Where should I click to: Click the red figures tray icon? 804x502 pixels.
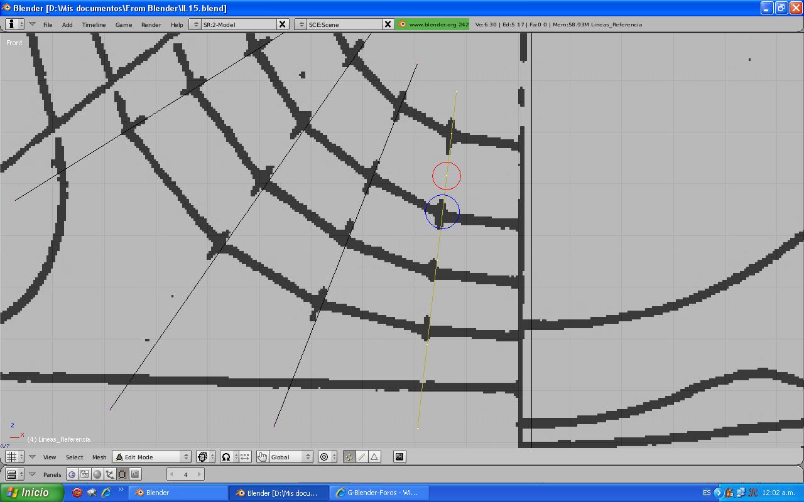click(x=753, y=493)
